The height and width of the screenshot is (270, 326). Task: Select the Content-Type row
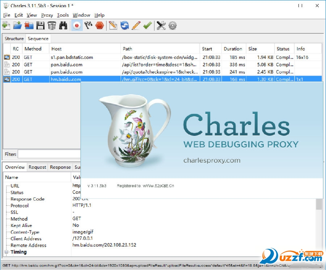(x=25, y=232)
